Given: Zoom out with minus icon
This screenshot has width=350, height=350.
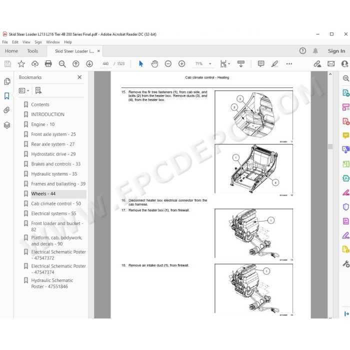Looking at the screenshot, I should coord(168,64).
